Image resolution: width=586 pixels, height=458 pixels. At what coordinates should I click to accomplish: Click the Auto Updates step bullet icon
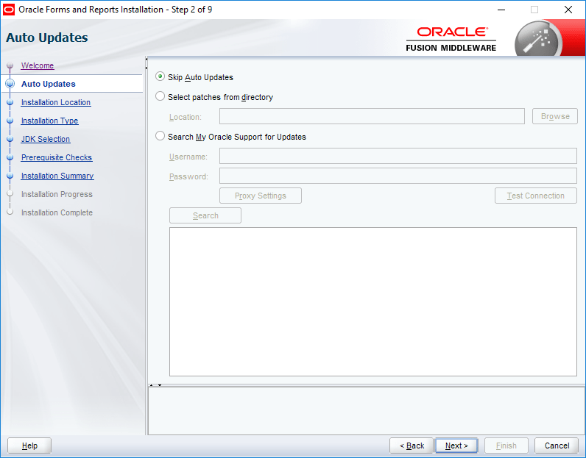coord(10,84)
